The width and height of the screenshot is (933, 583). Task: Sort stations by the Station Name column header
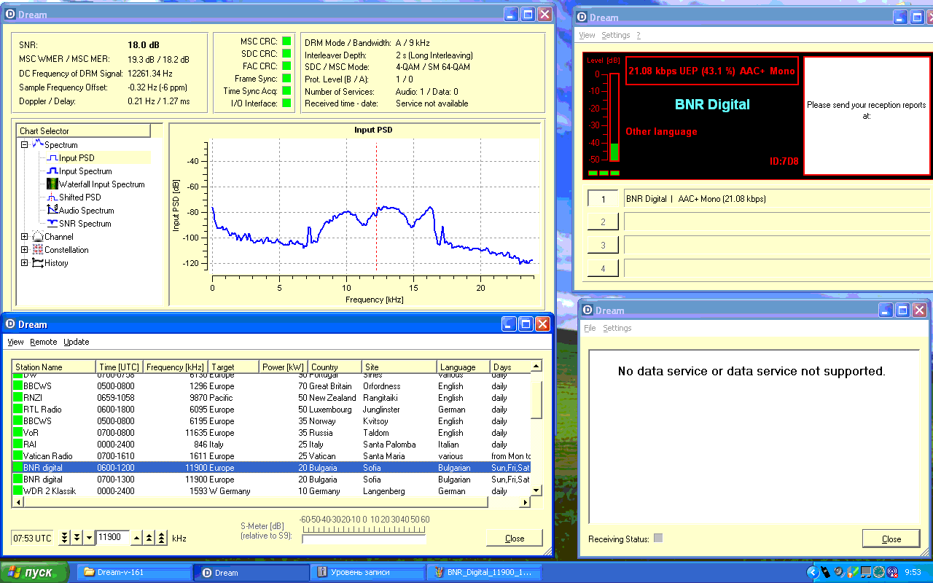[54, 367]
